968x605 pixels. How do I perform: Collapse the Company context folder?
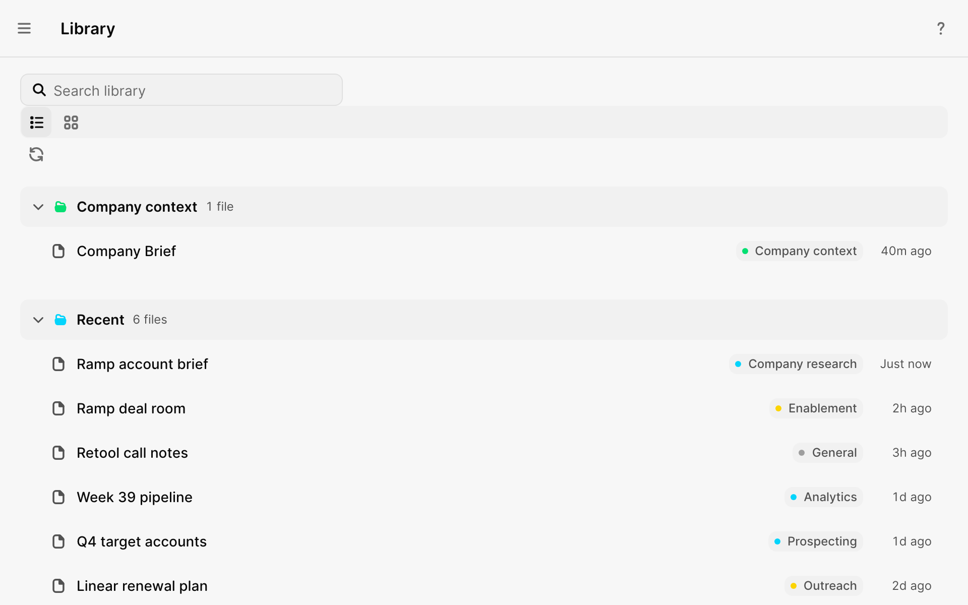[x=38, y=207]
